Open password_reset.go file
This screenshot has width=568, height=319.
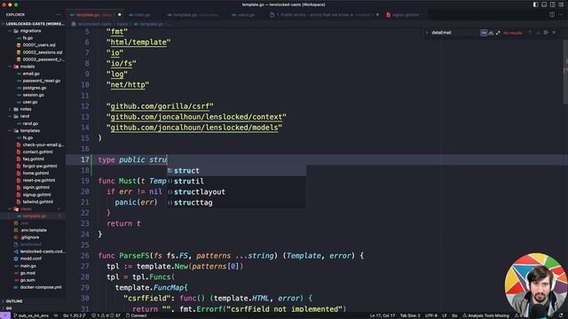pyautogui.click(x=42, y=81)
